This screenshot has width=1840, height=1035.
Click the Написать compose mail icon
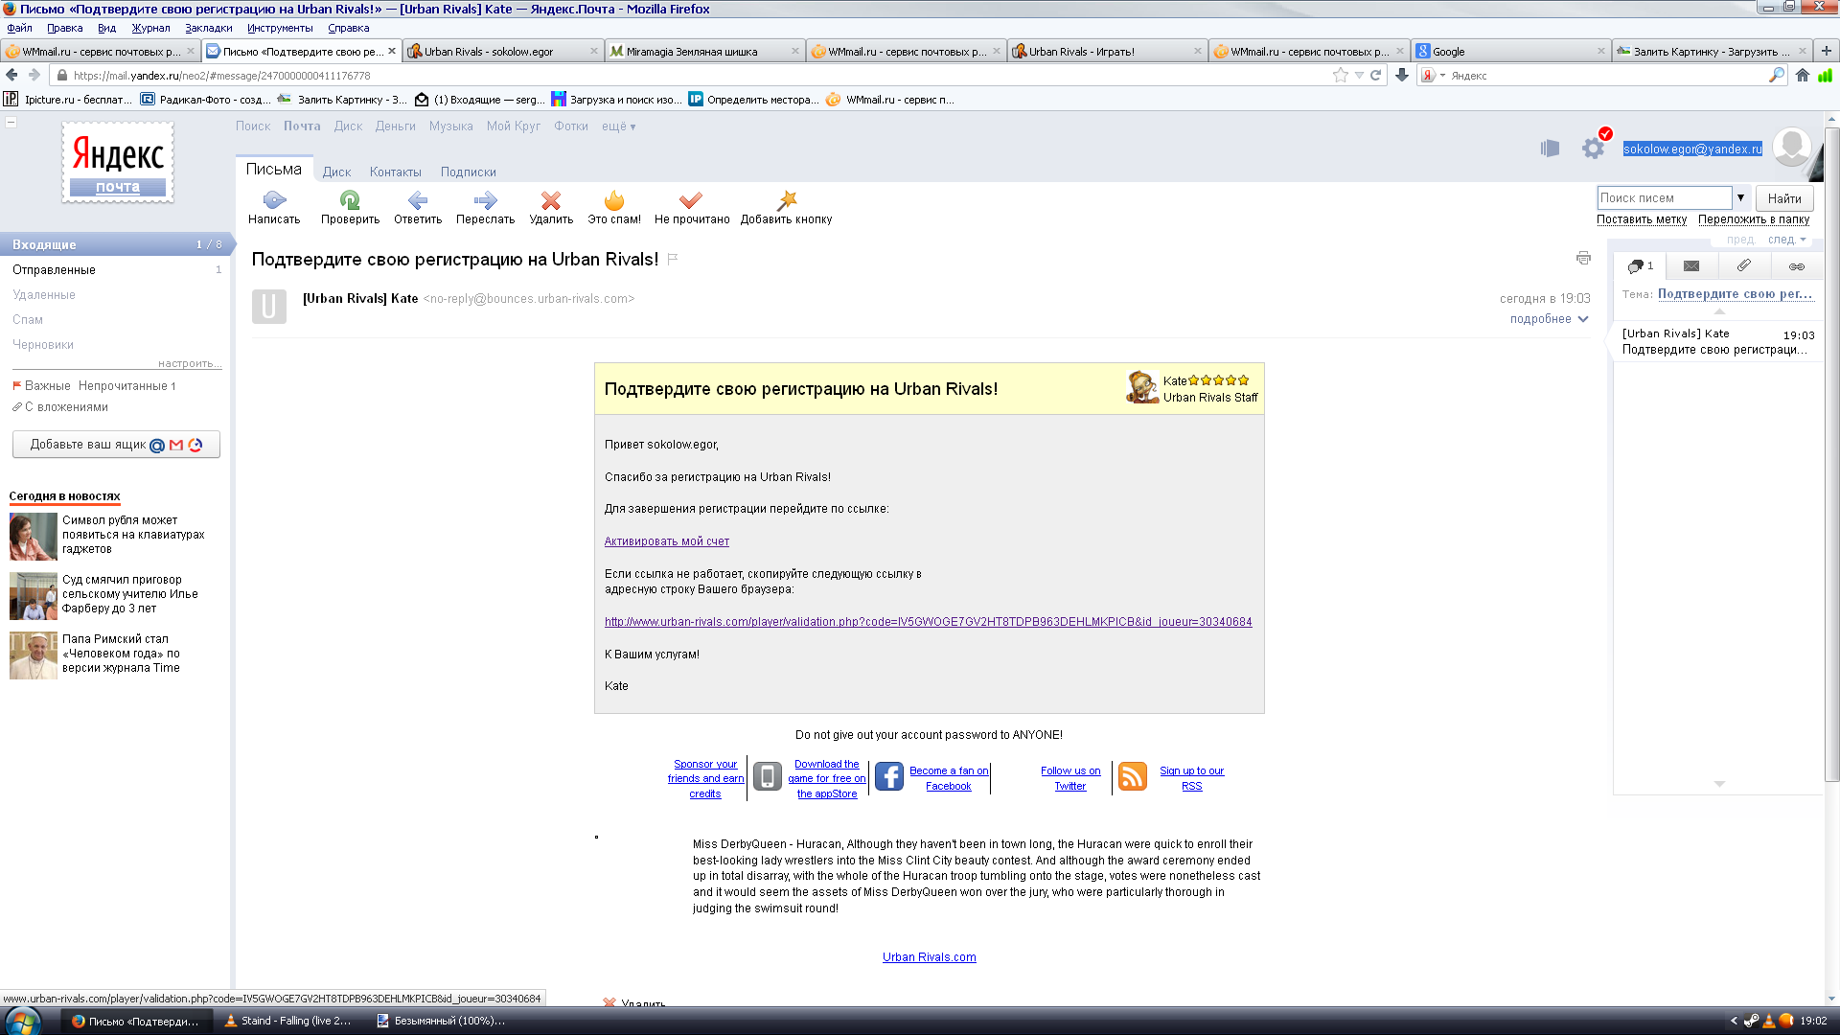(274, 200)
